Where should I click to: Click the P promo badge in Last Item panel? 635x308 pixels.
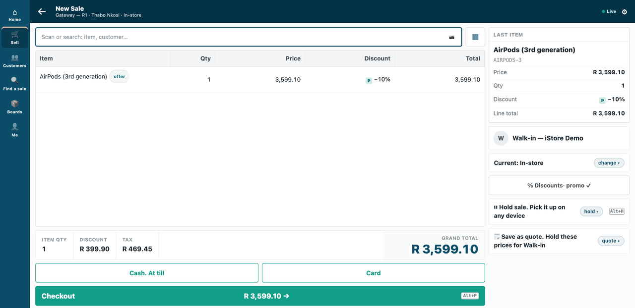(x=602, y=100)
